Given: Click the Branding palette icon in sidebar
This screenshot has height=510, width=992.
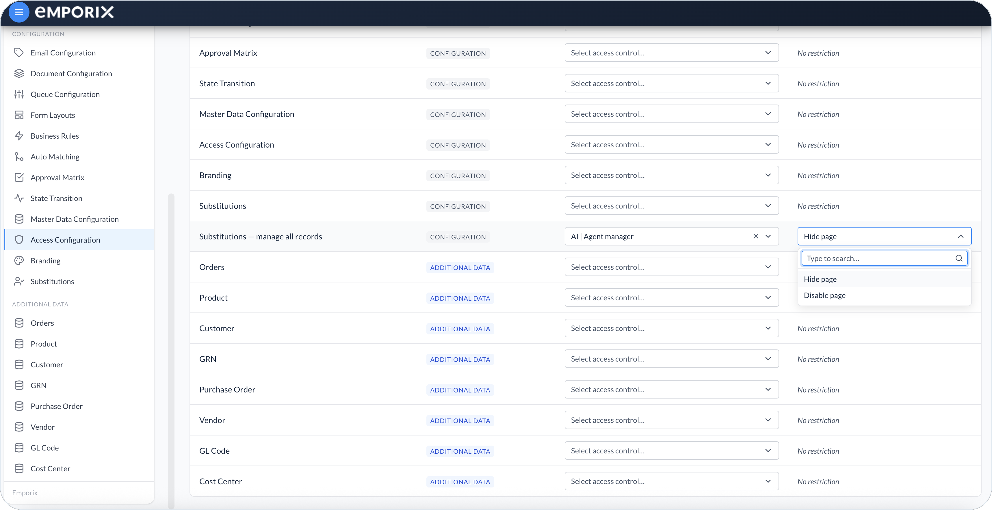Looking at the screenshot, I should pyautogui.click(x=19, y=260).
